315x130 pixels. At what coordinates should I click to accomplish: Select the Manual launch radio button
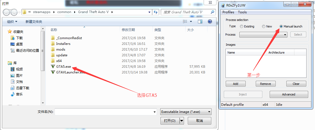(x=281, y=26)
